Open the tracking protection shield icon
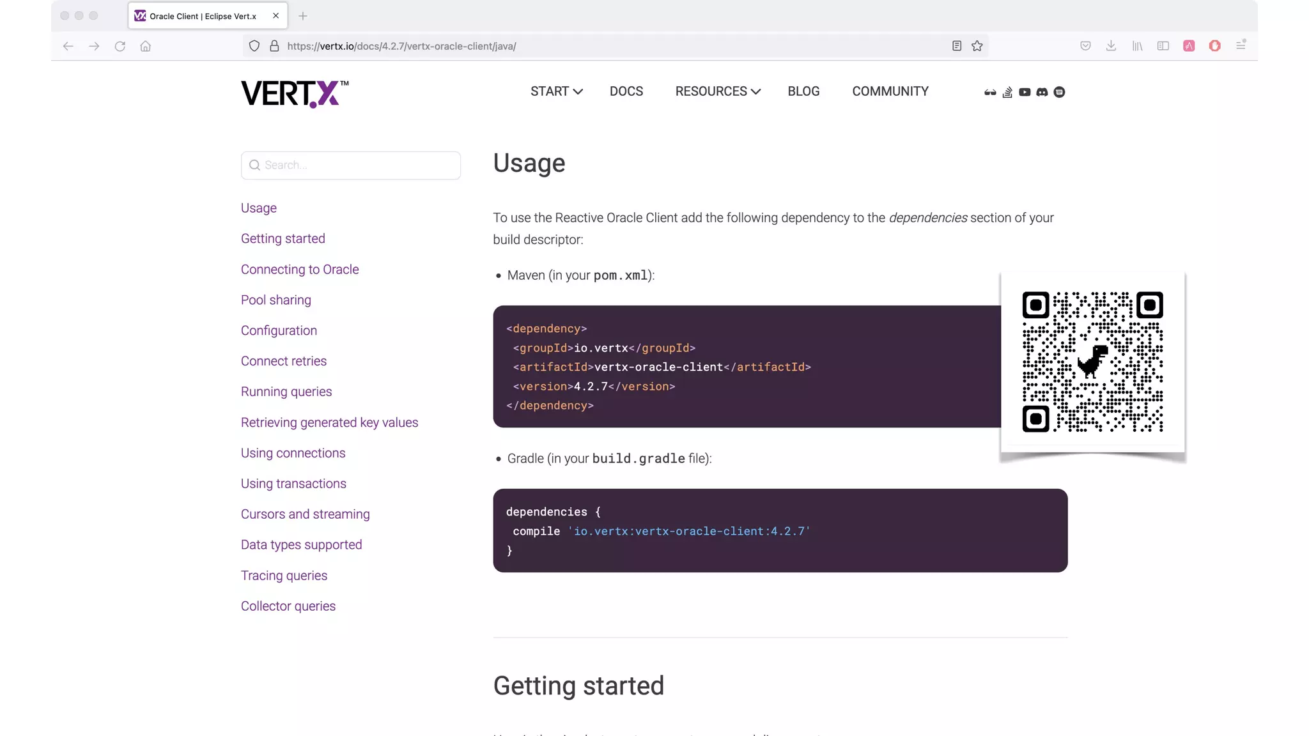 click(x=254, y=46)
